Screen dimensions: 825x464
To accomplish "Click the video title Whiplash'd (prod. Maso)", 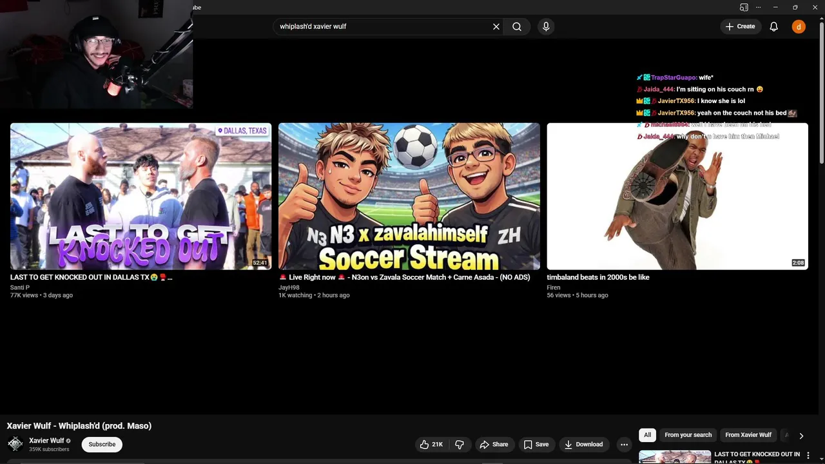I will (79, 426).
